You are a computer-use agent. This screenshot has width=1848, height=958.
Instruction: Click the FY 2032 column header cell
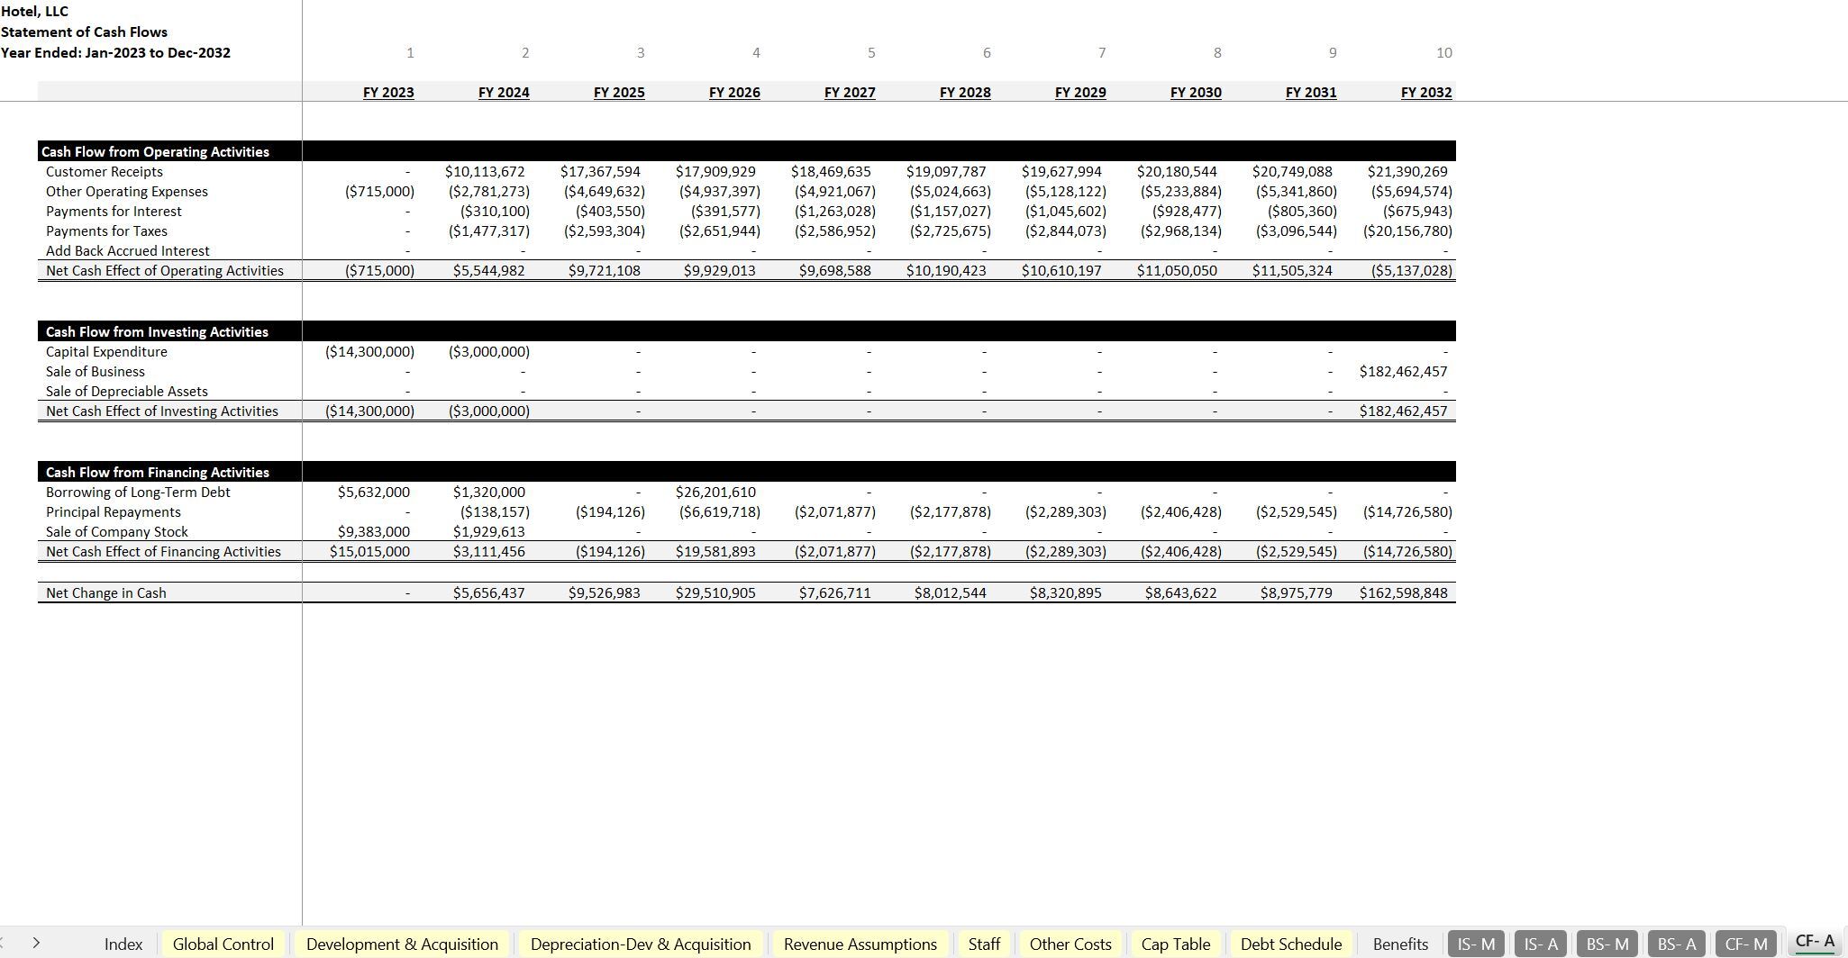[x=1426, y=92]
